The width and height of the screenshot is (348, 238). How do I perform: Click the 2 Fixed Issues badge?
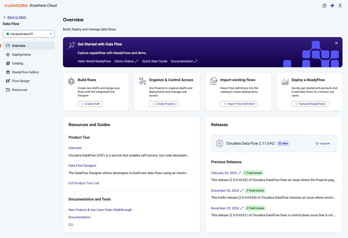[x=255, y=208]
